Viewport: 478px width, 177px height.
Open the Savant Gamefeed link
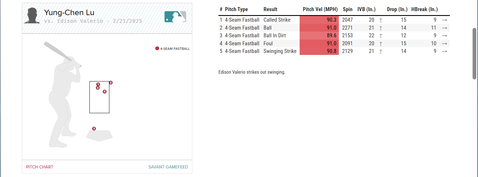(168, 167)
